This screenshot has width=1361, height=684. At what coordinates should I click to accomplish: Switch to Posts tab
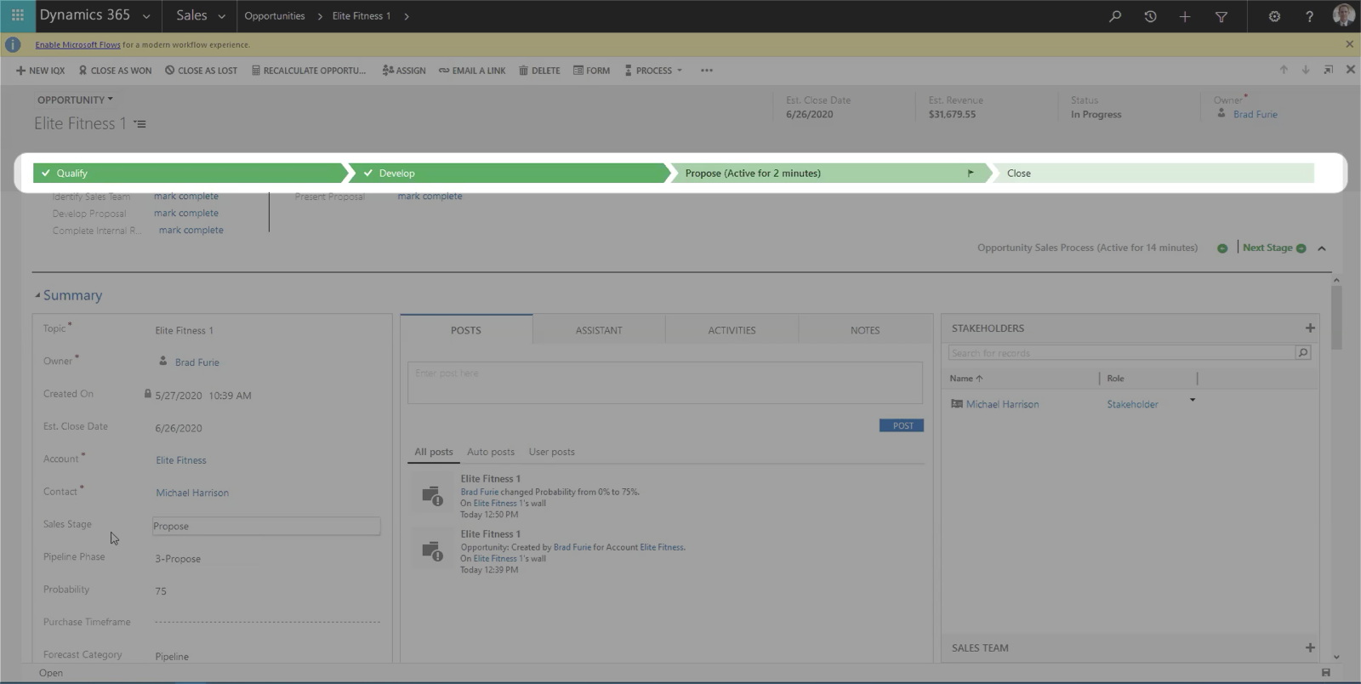point(466,330)
